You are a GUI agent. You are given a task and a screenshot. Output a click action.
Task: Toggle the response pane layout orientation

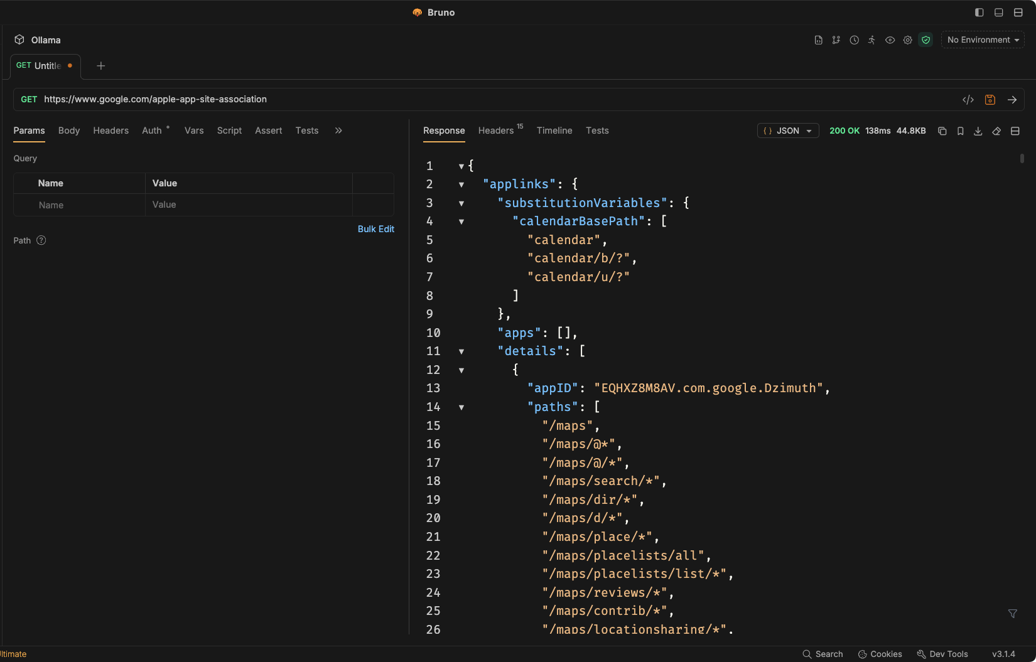click(x=1015, y=131)
